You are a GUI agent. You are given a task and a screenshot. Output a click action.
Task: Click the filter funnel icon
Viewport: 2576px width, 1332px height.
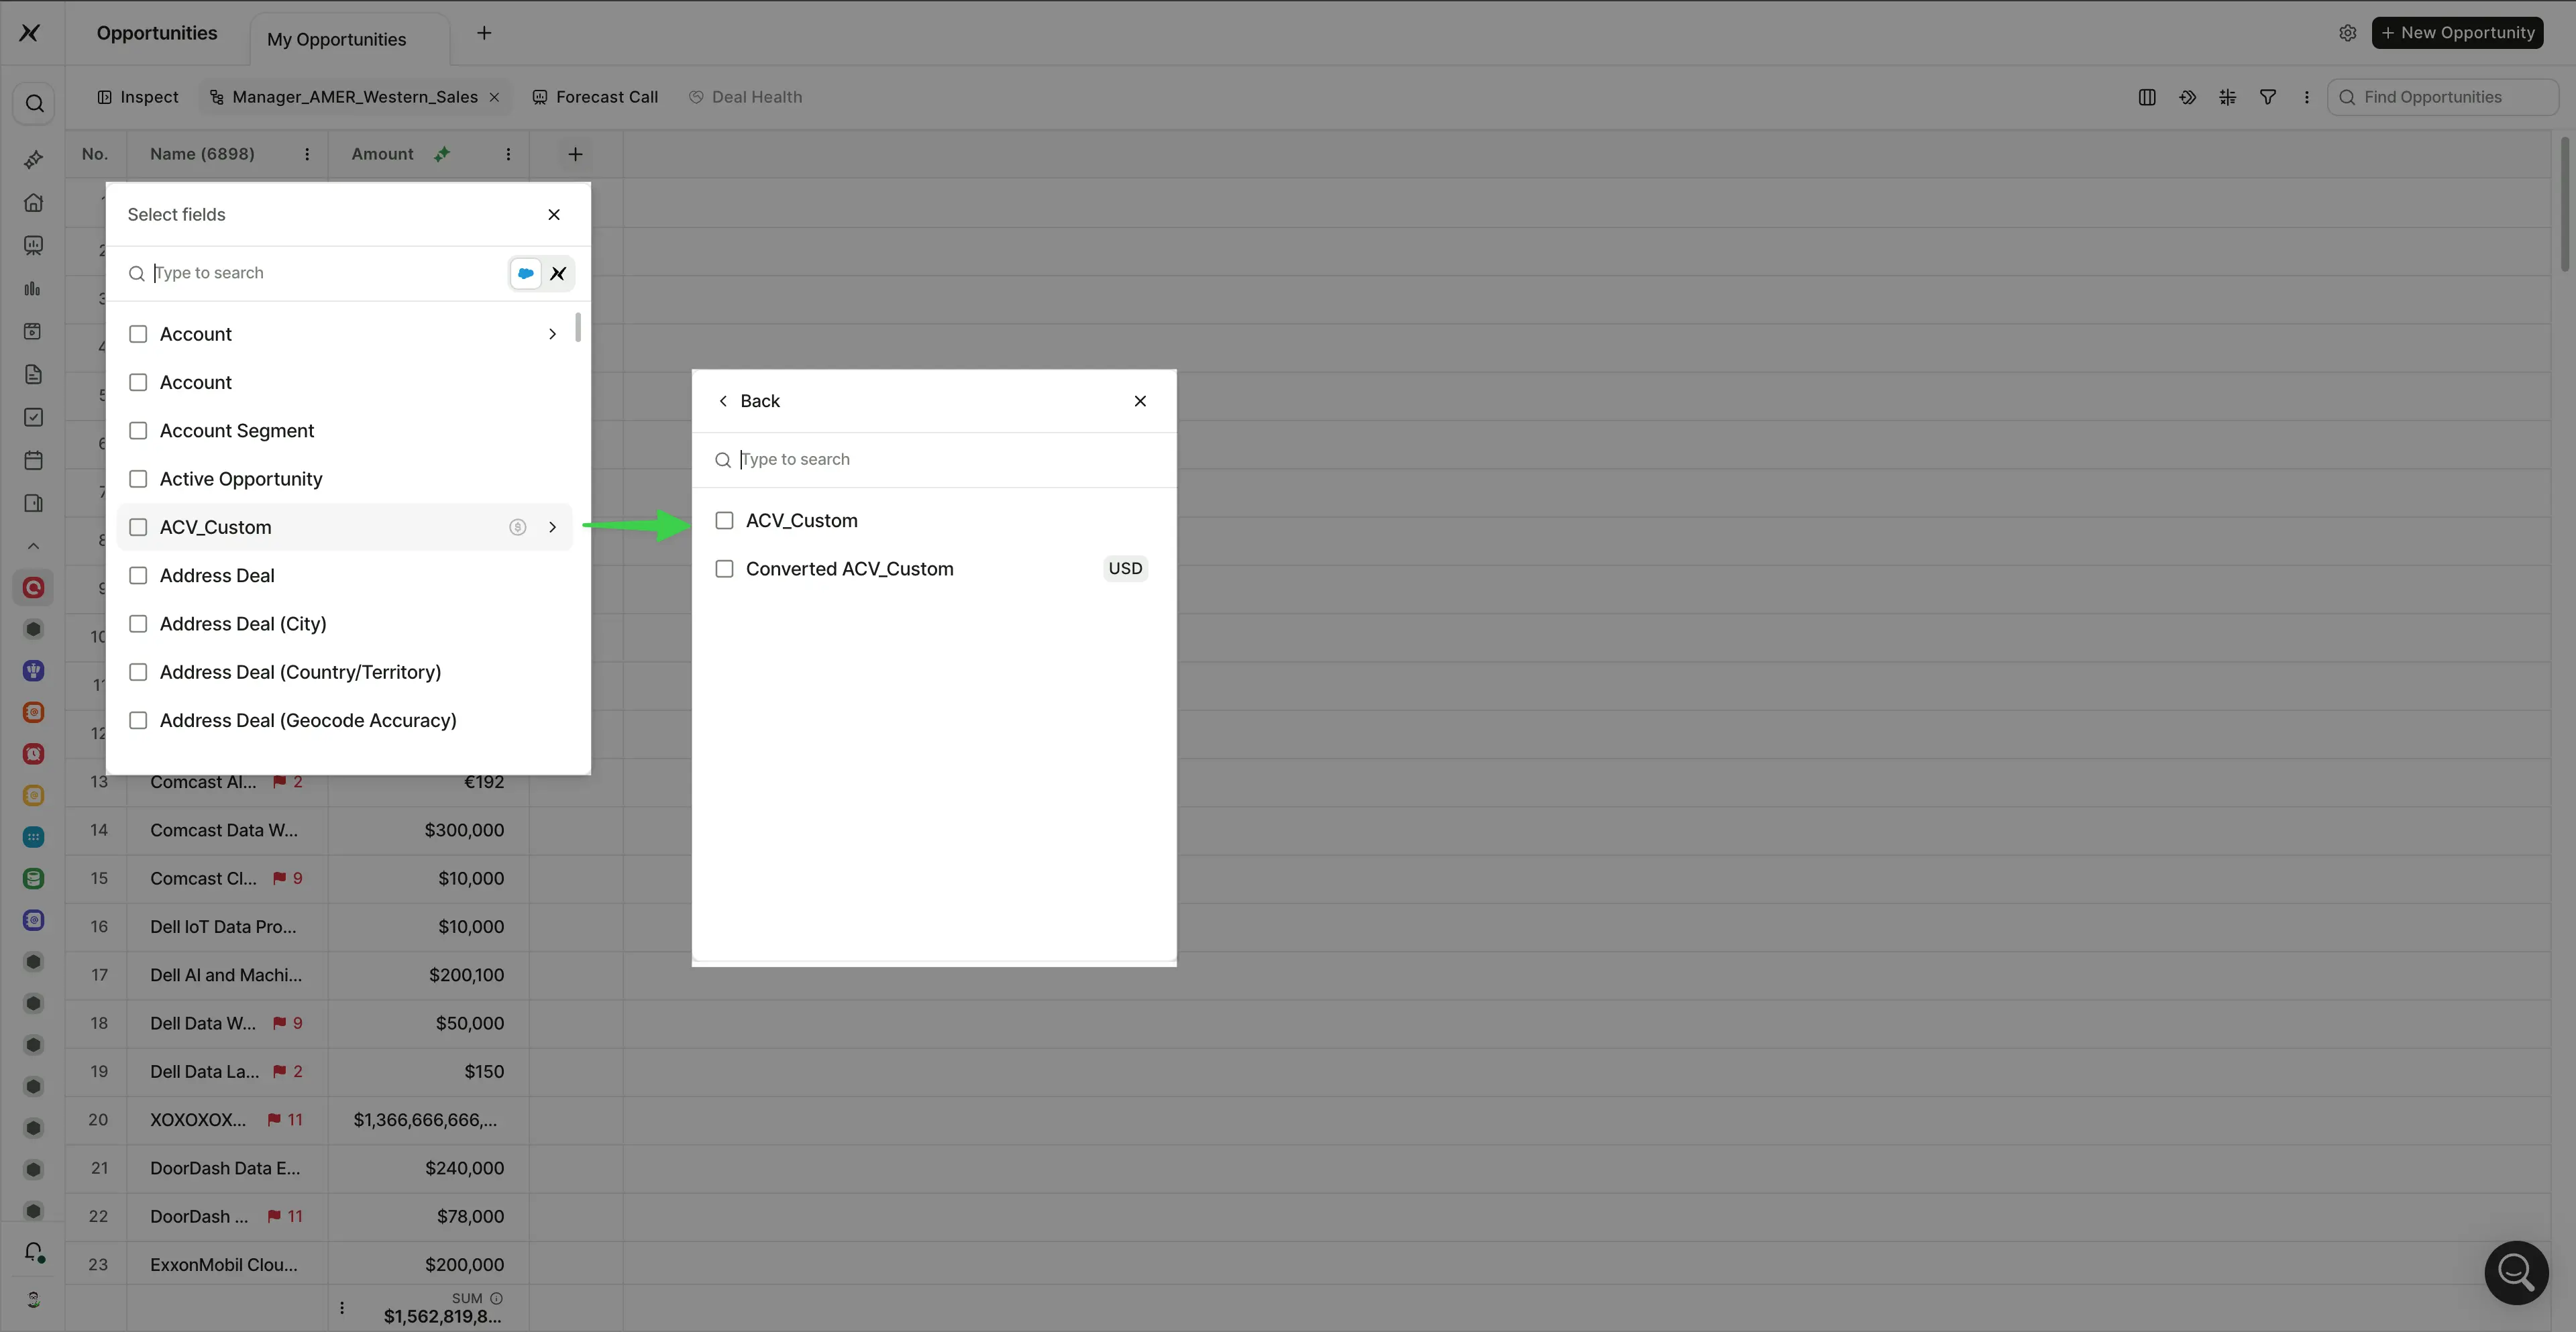click(2267, 97)
